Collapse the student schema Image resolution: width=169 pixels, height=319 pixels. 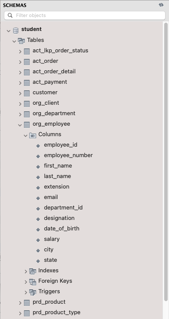9,31
